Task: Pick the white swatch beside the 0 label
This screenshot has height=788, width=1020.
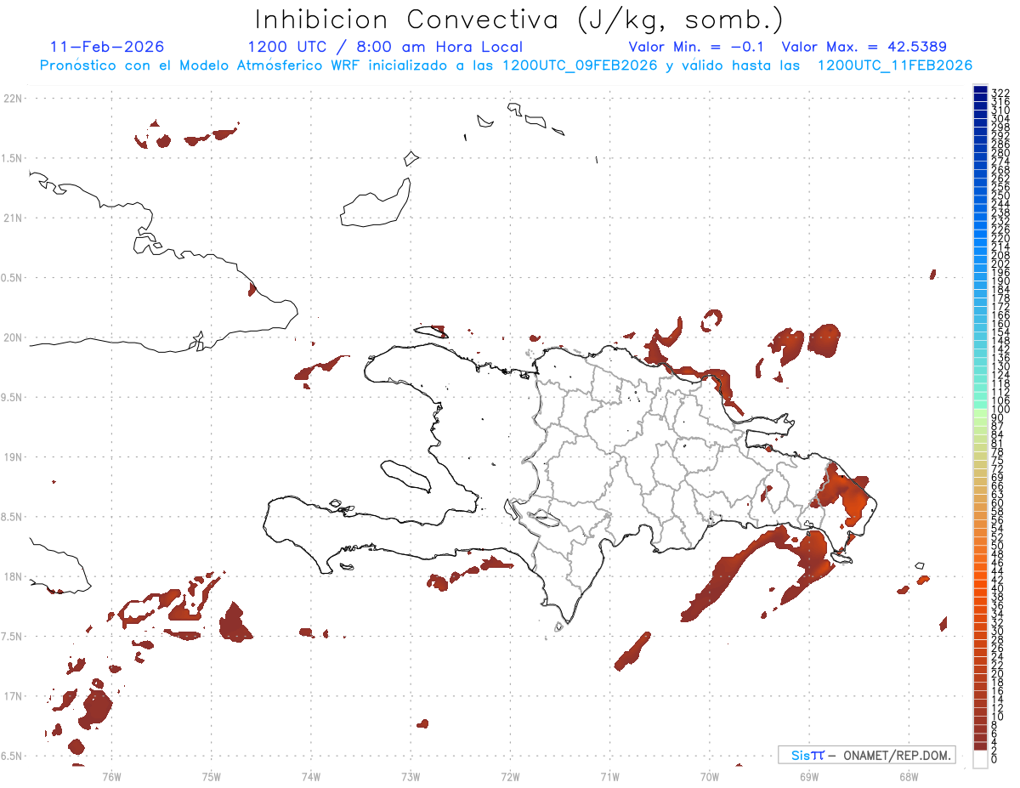Action: coord(980,760)
